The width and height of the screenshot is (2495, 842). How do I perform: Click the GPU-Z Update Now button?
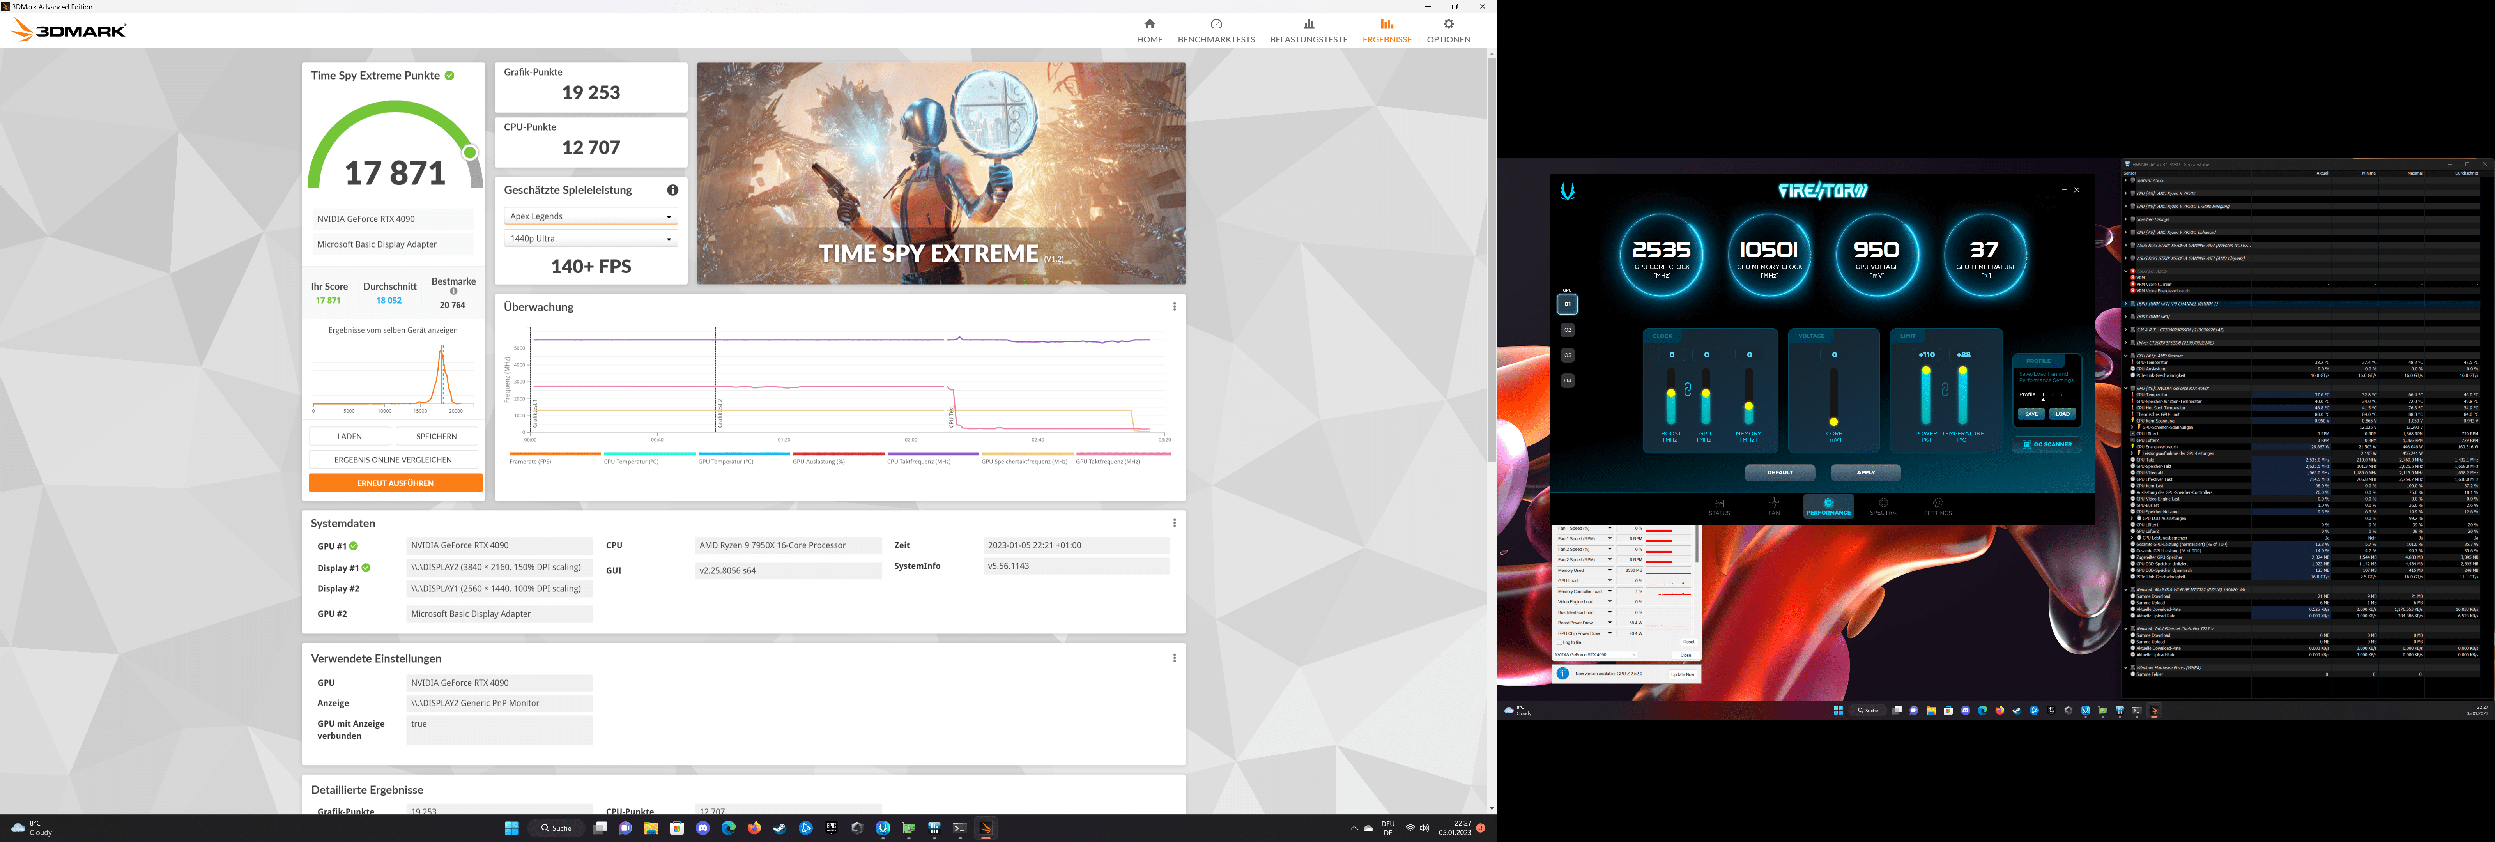coord(1683,674)
